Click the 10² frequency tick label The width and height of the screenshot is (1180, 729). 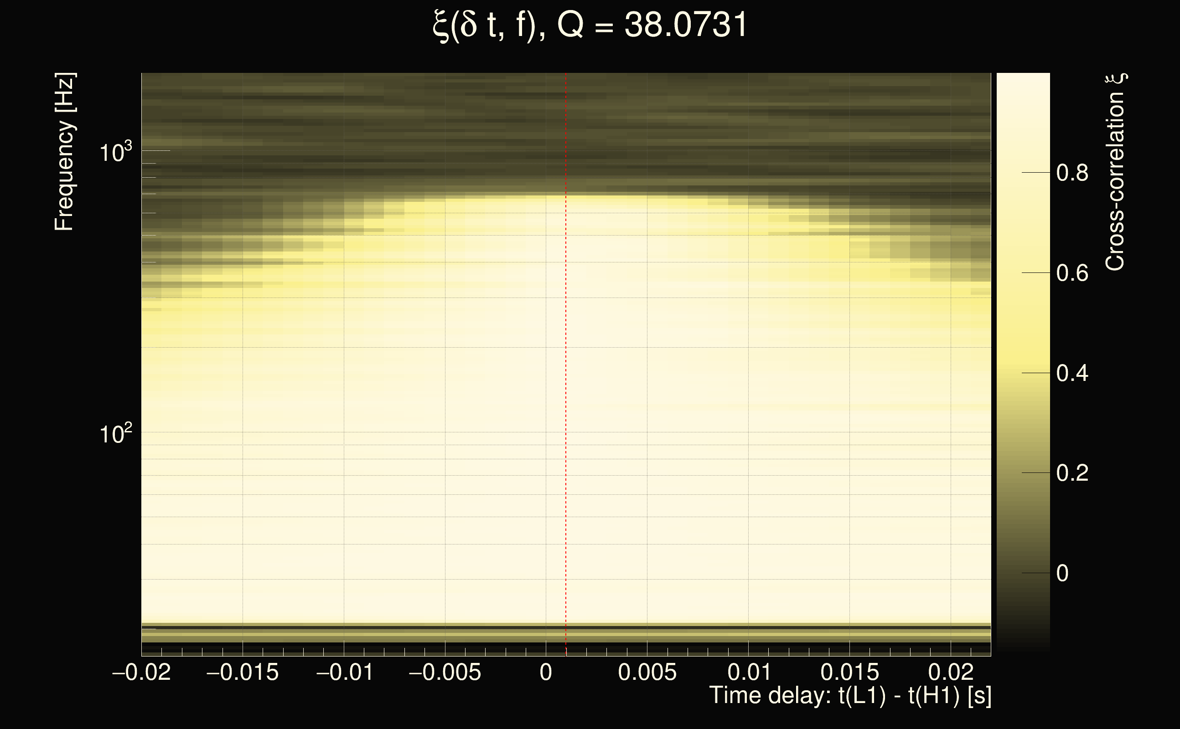tap(115, 434)
